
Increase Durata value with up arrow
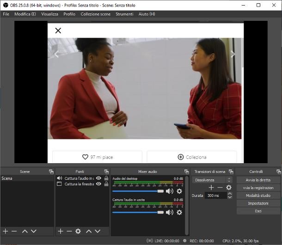pyautogui.click(x=230, y=194)
